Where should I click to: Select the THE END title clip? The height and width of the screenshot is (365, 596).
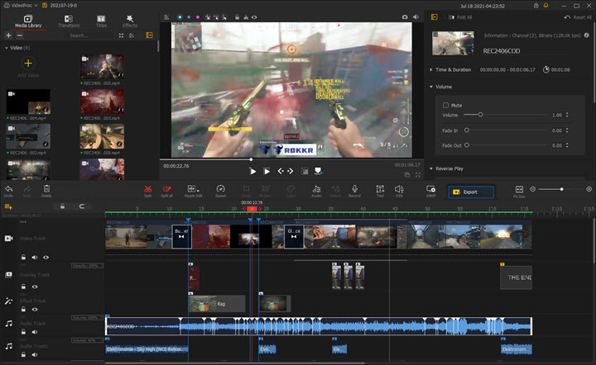[516, 277]
